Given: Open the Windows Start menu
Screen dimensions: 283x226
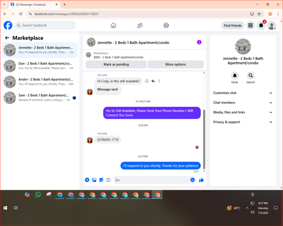Looking at the screenshot, I should point(5,208).
